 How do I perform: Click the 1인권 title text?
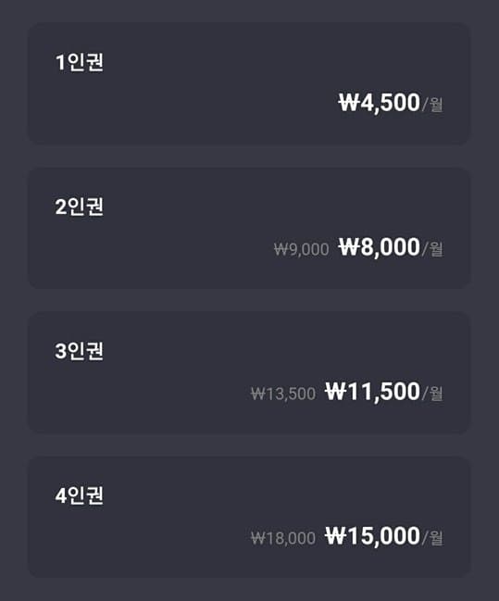(x=80, y=62)
